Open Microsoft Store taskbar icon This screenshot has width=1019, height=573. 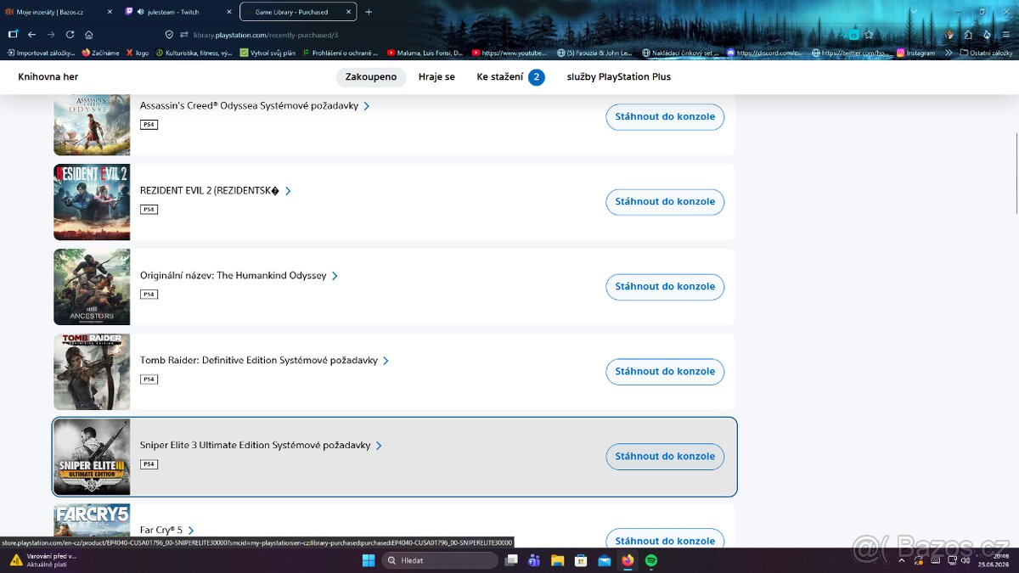[581, 560]
